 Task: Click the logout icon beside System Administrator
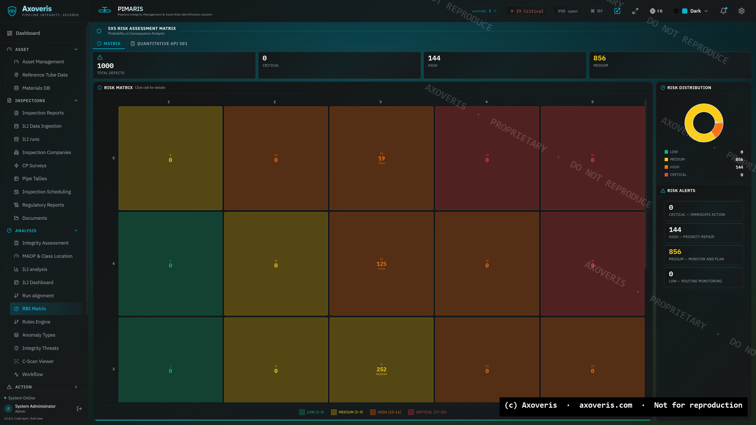(79, 409)
